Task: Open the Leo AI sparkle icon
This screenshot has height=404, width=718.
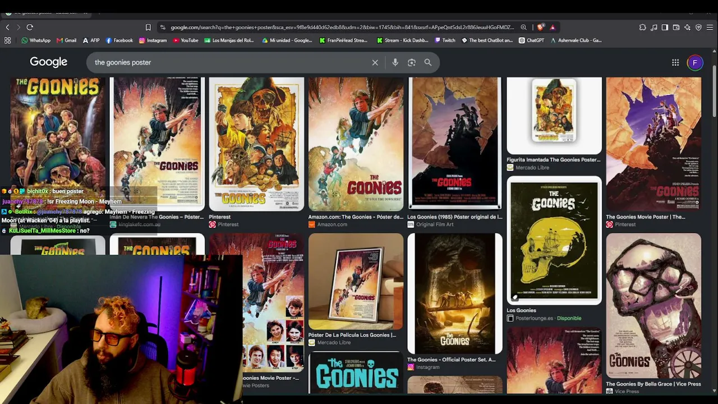Action: point(687,27)
